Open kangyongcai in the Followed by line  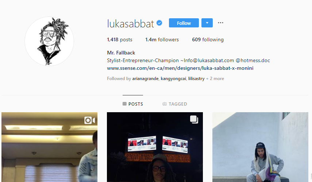click(x=173, y=79)
